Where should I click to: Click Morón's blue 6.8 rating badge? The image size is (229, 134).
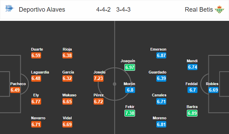point(130,90)
